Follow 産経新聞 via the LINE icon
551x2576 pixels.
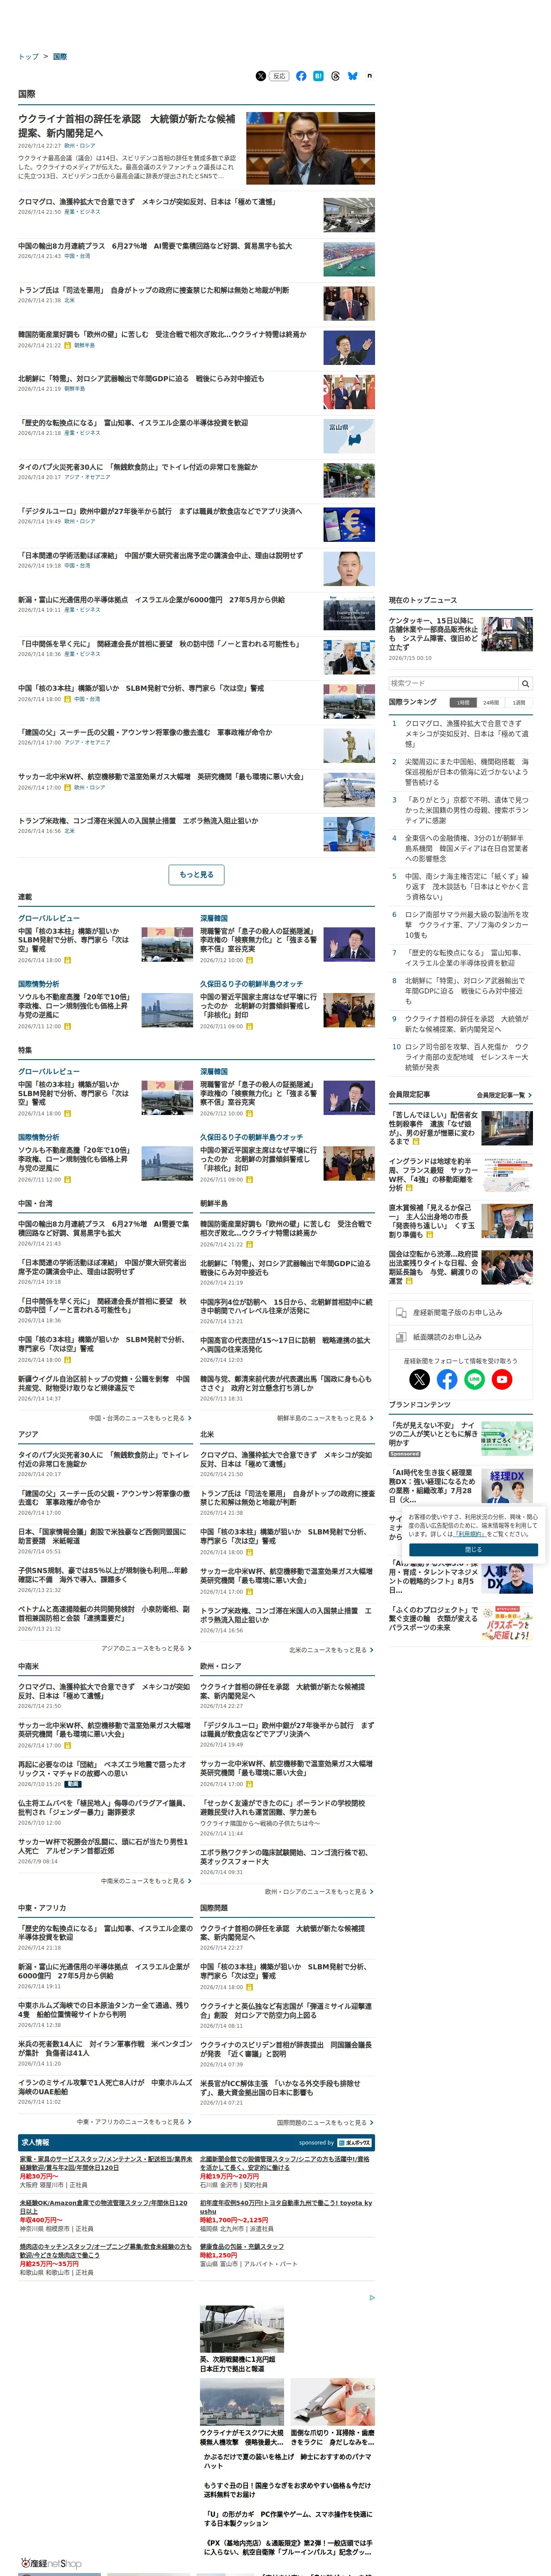pos(474,1379)
